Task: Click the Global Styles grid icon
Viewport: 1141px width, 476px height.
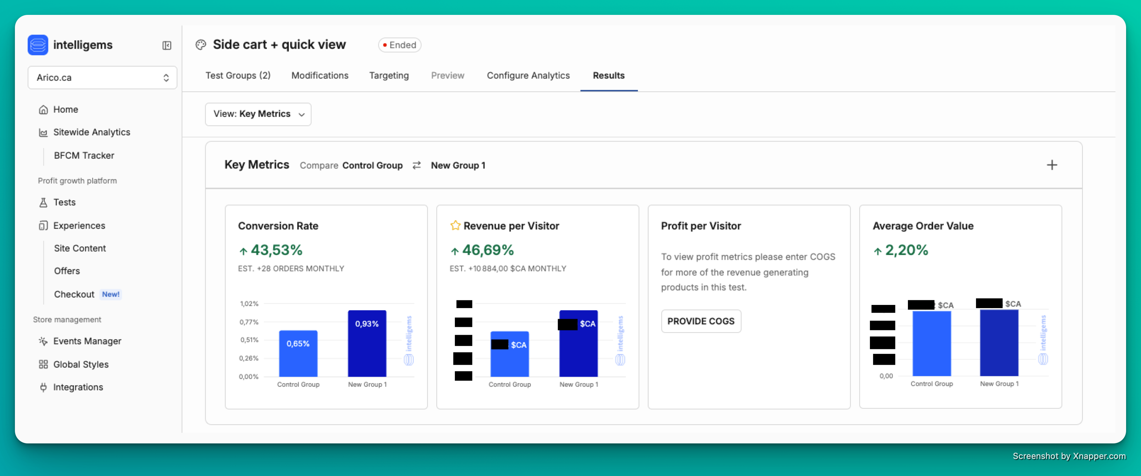Action: [x=43, y=364]
